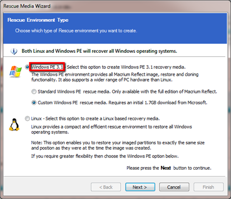Click the blue information icon
Image resolution: width=231 pixels, height=199 pixels.
[14, 51]
